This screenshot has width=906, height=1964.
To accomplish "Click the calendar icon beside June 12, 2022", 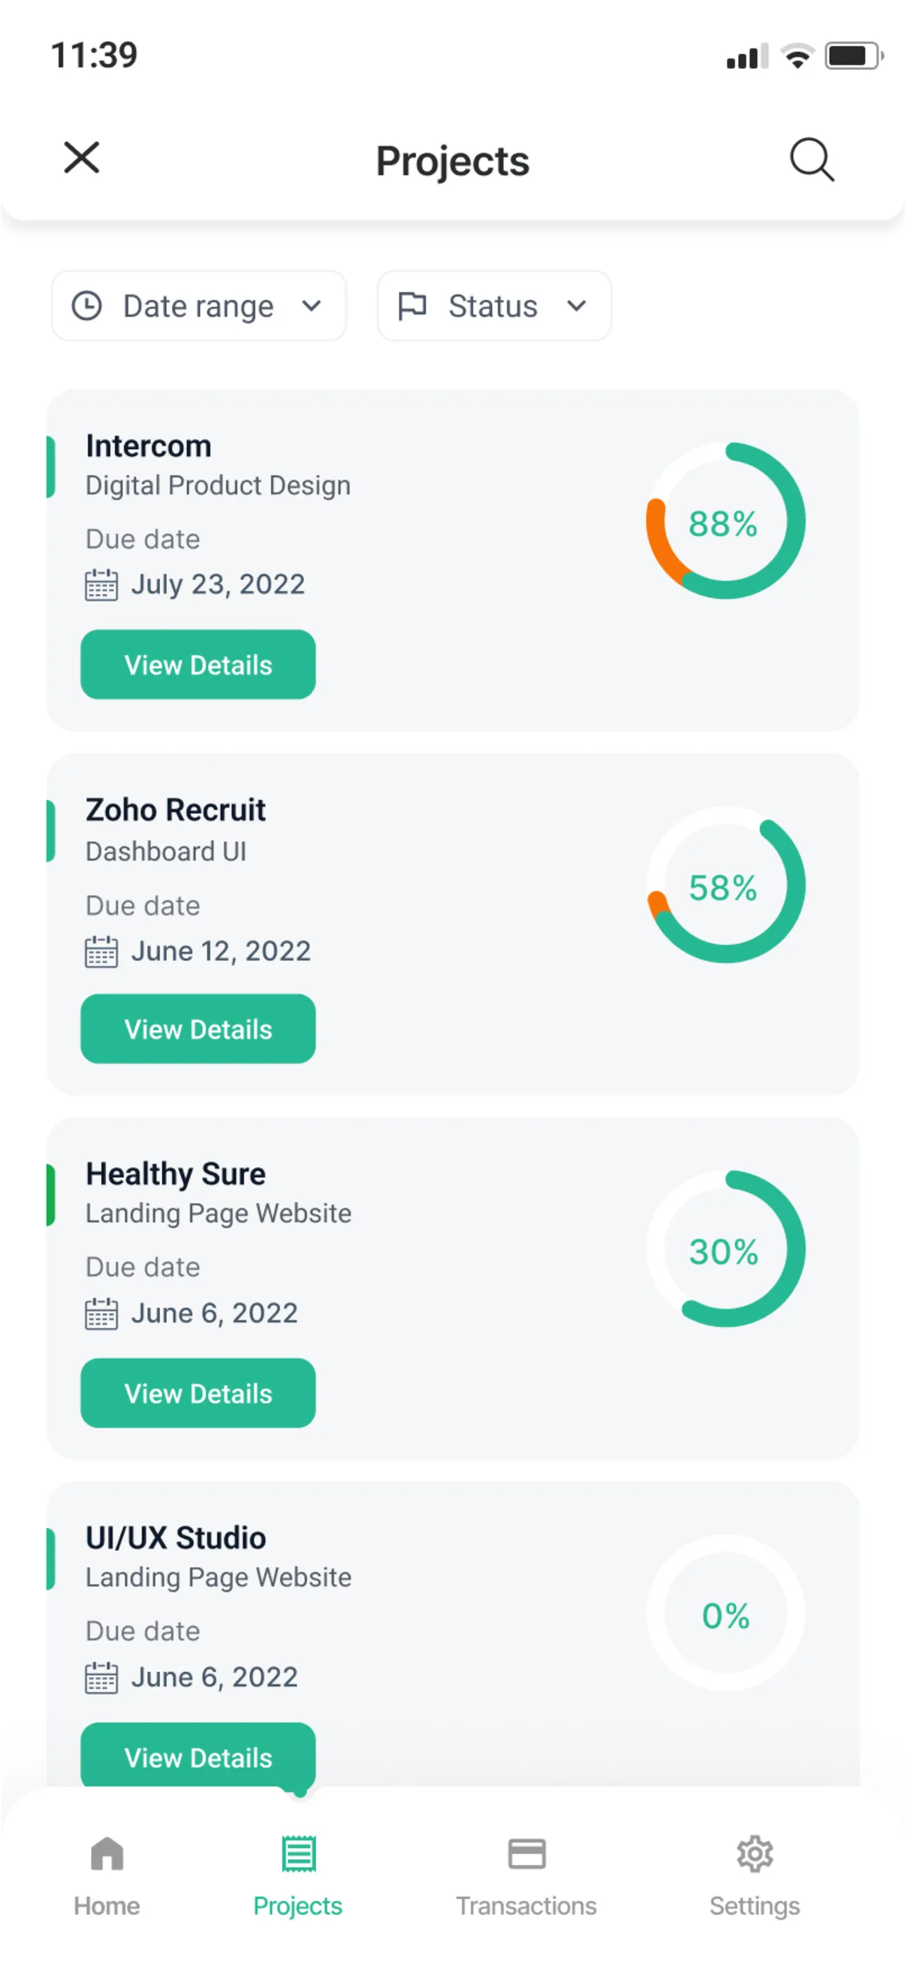I will (101, 952).
